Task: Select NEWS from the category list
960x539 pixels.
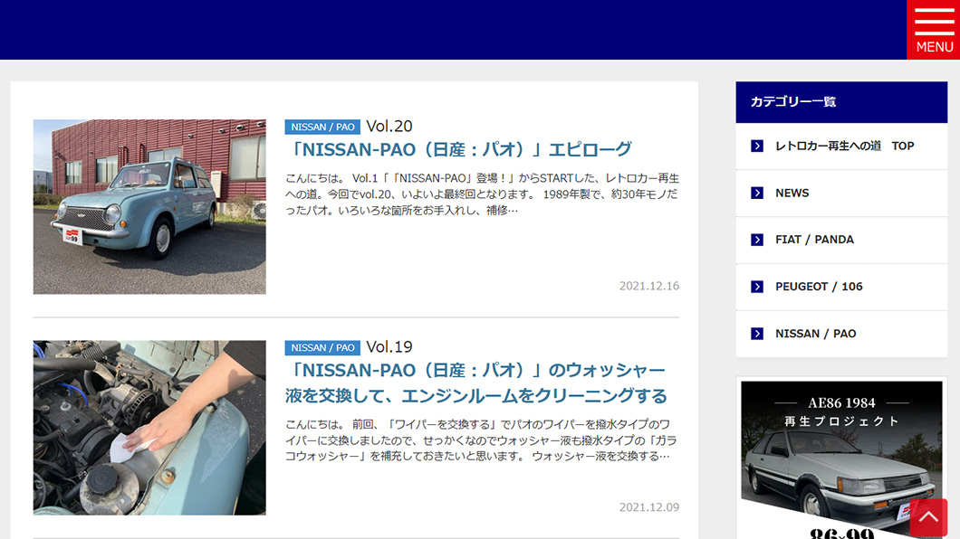Action: 792,193
